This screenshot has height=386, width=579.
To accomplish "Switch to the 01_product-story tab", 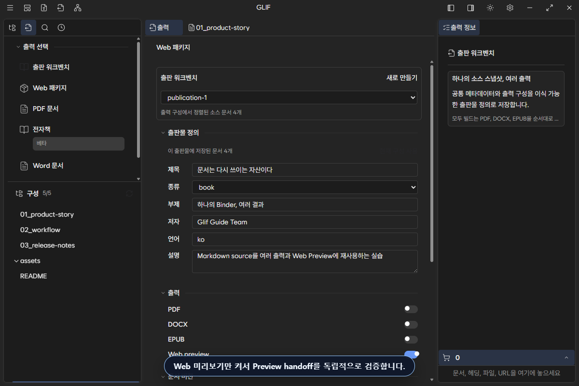I will [x=219, y=28].
